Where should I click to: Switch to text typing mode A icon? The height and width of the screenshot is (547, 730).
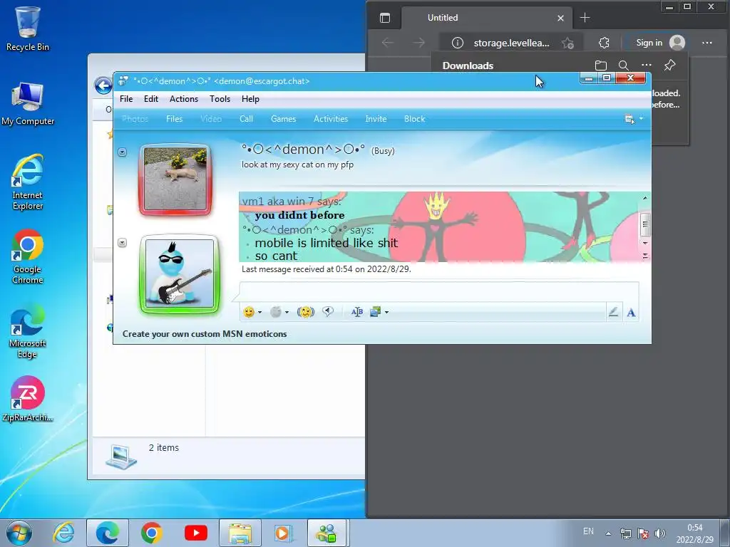[x=631, y=313]
